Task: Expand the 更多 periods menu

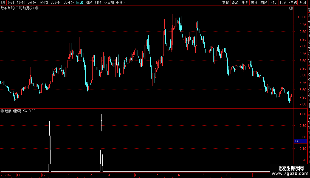Action: [120, 2]
